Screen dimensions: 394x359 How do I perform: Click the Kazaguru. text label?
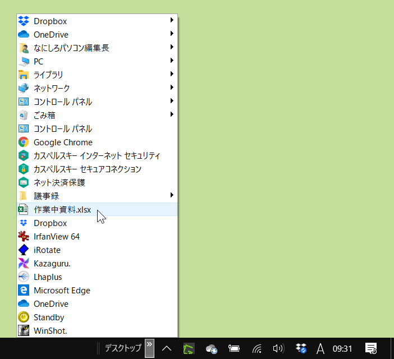(52, 263)
